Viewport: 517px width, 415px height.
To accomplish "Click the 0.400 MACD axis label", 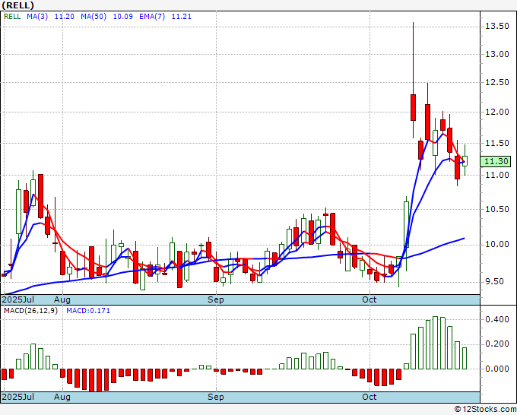I will click(x=497, y=319).
